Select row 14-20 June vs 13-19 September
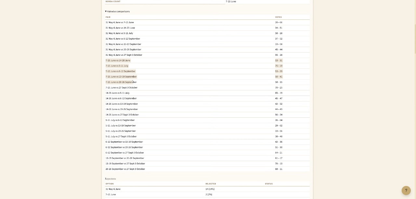 coord(207,104)
